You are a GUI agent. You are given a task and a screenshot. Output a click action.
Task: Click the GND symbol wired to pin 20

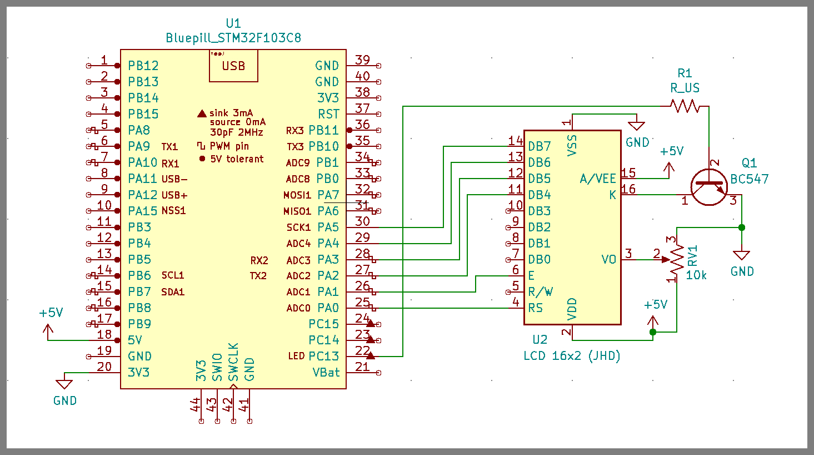click(64, 384)
